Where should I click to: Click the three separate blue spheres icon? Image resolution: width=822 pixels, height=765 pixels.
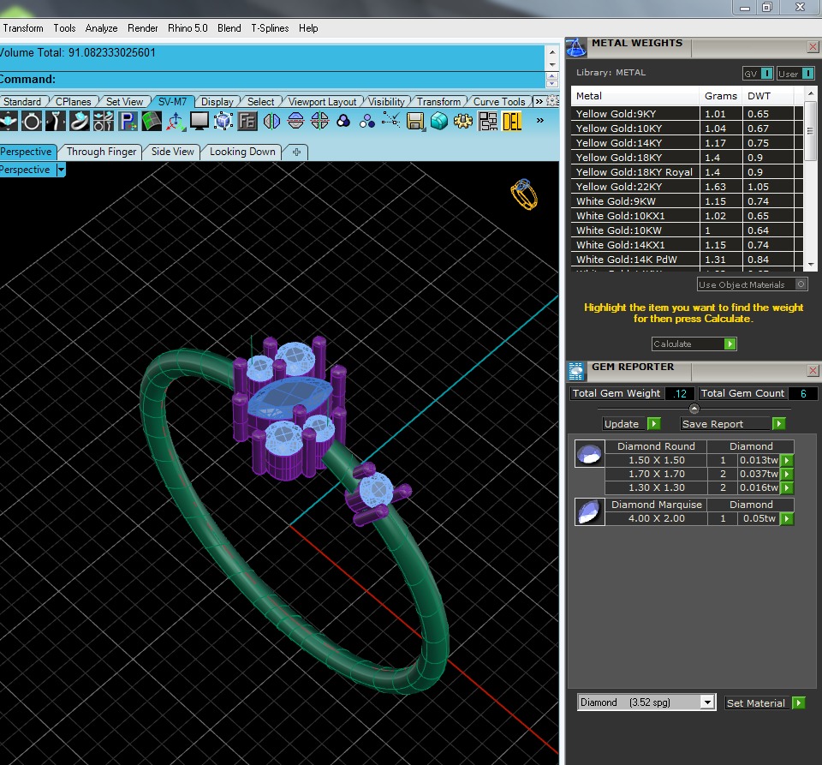click(367, 122)
